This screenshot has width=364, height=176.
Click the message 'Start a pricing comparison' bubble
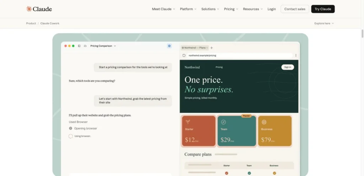coord(133,67)
